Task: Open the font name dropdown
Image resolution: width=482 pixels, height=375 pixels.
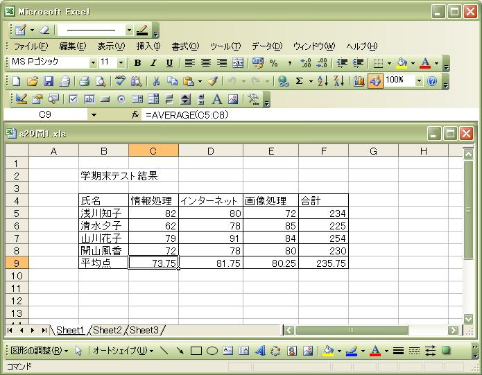Action: coord(93,63)
